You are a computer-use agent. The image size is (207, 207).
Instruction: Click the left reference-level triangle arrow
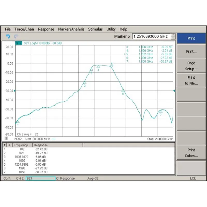click(15, 91)
